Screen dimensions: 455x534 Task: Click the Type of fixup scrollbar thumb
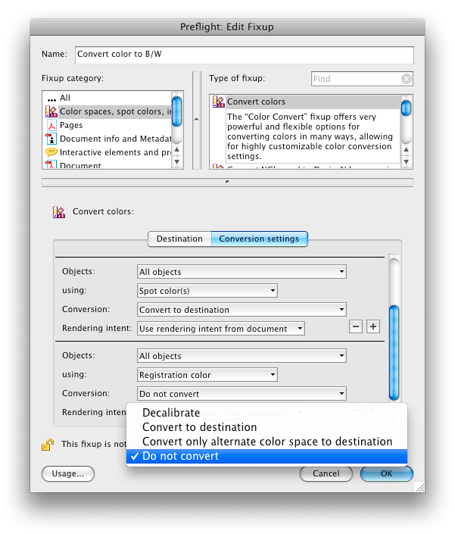tap(406, 108)
